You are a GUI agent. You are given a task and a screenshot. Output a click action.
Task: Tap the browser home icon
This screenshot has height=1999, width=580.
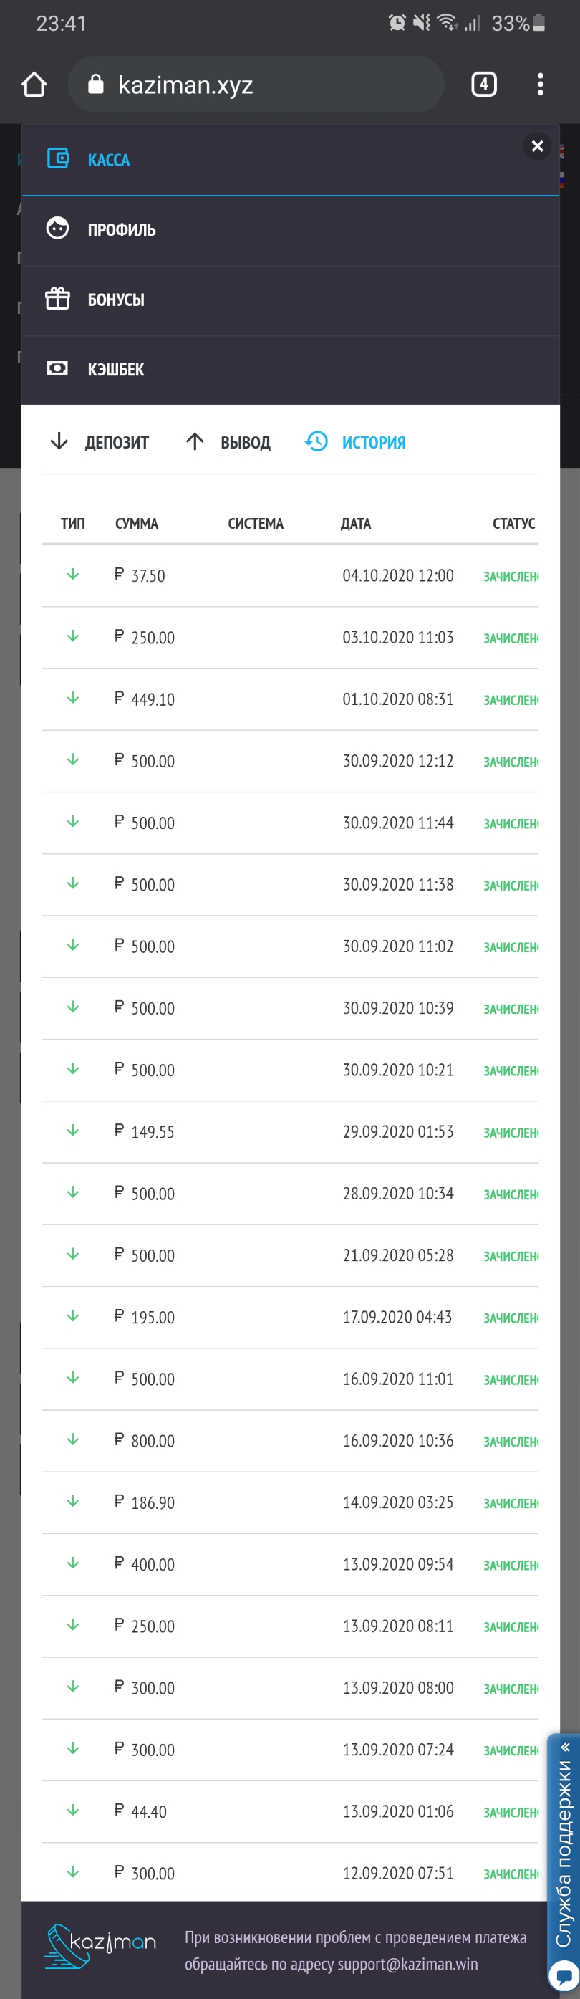(x=34, y=84)
